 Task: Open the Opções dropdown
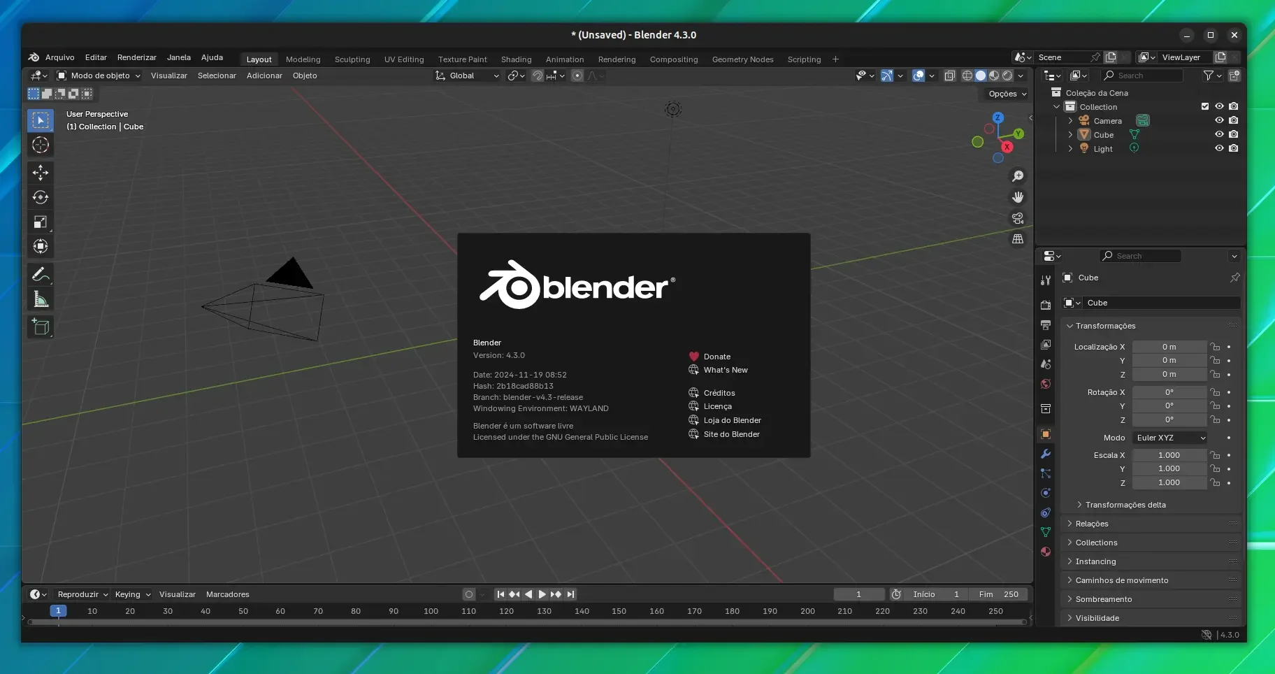(x=1007, y=94)
